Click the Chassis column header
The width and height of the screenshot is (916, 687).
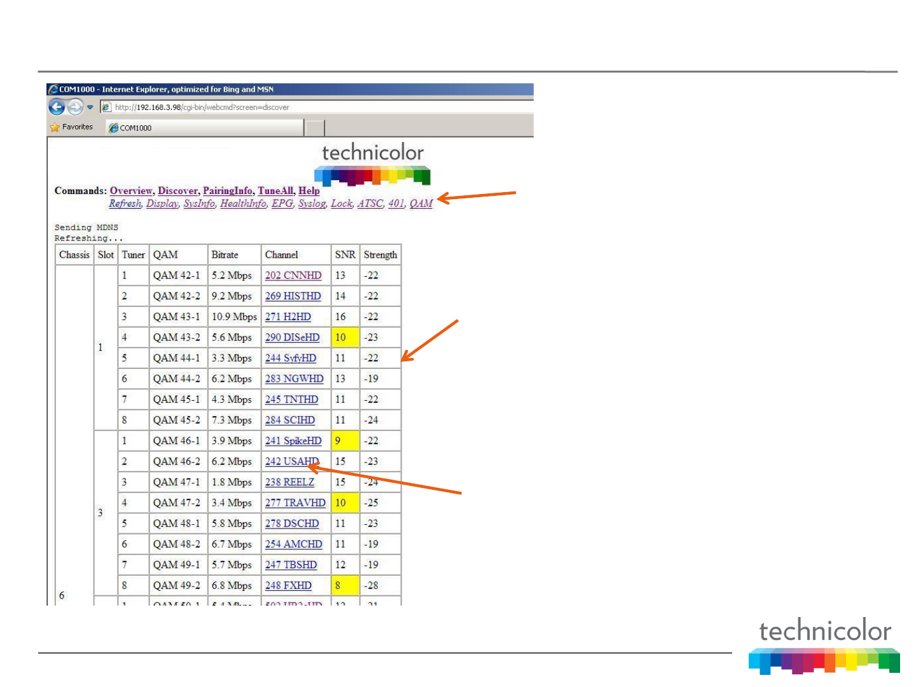pos(74,254)
